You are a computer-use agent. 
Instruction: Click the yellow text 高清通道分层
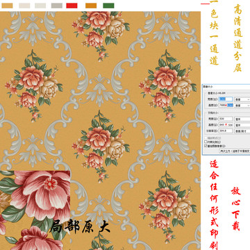pos(238,38)
